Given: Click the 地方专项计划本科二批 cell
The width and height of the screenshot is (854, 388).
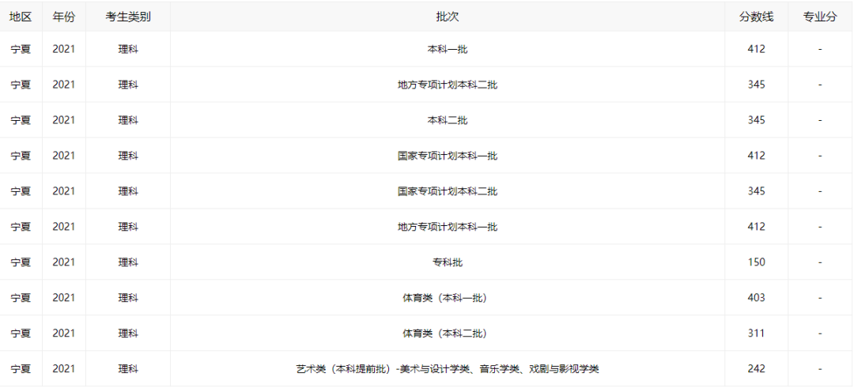Looking at the screenshot, I should tap(448, 85).
